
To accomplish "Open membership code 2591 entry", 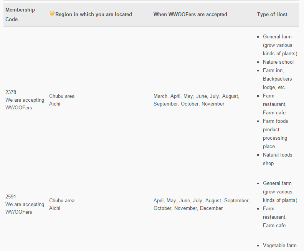I will [11, 197].
